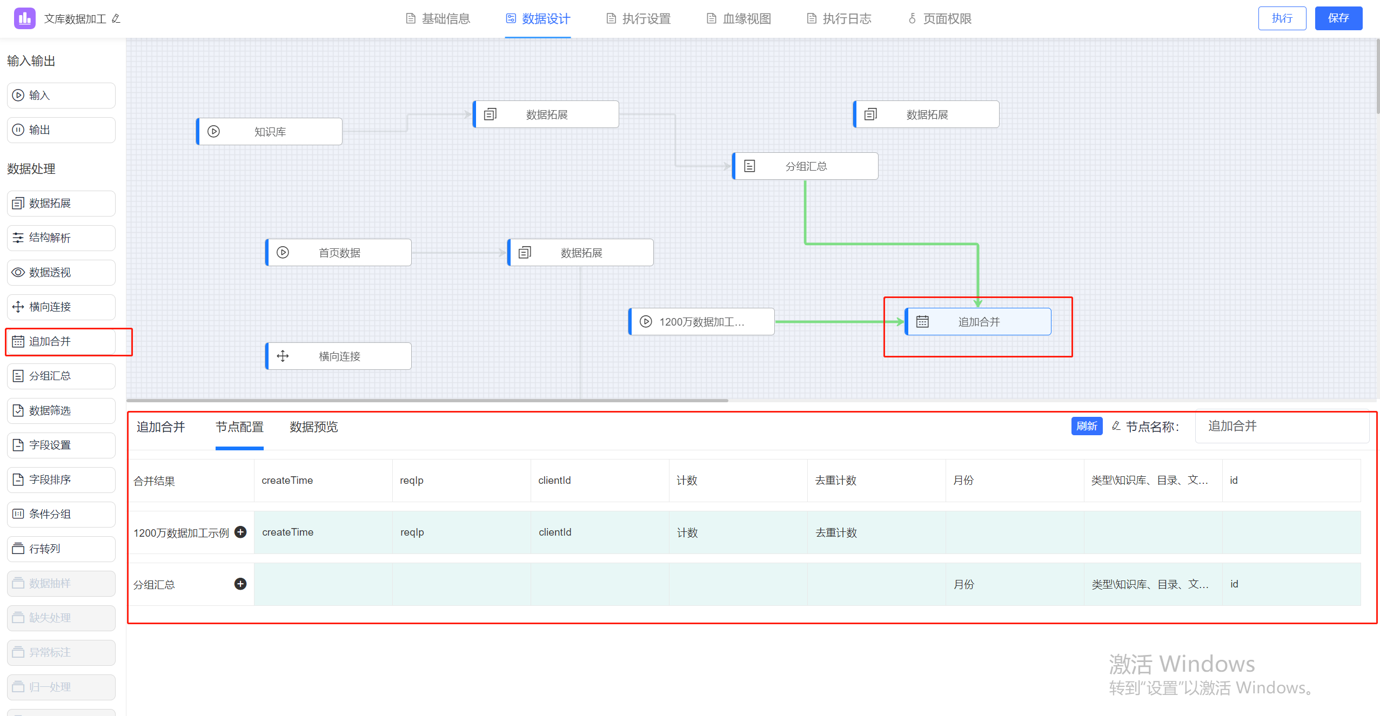Open the rename pencil next to 文库数据加工
The width and height of the screenshot is (1380, 716).
(x=115, y=18)
